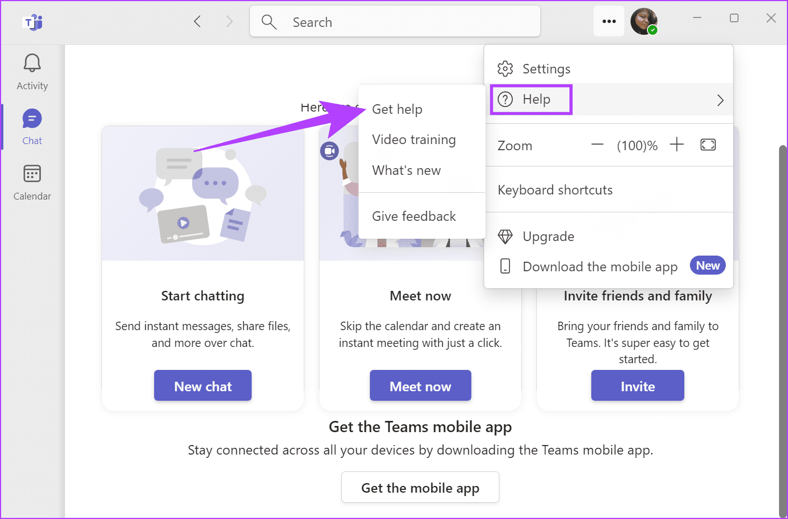The width and height of the screenshot is (788, 519).
Task: Select Get help in submenu
Action: pyautogui.click(x=397, y=109)
